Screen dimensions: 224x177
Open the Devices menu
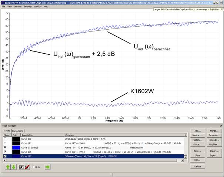click(18, 7)
